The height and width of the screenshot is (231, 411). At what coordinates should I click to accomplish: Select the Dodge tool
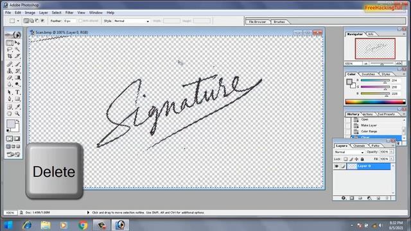[x=17, y=84]
